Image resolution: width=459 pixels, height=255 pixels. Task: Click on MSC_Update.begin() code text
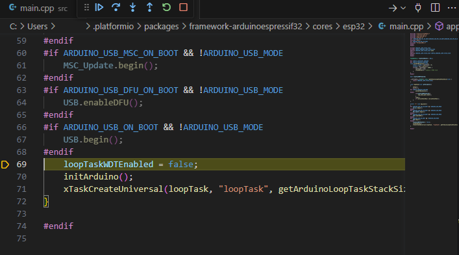point(110,66)
